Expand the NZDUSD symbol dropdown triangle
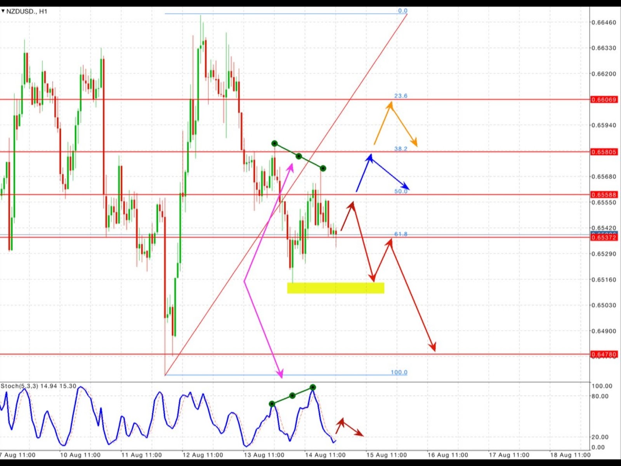 pos(4,11)
